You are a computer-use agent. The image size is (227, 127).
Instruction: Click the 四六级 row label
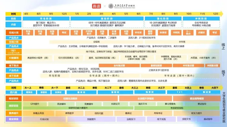point(14,92)
